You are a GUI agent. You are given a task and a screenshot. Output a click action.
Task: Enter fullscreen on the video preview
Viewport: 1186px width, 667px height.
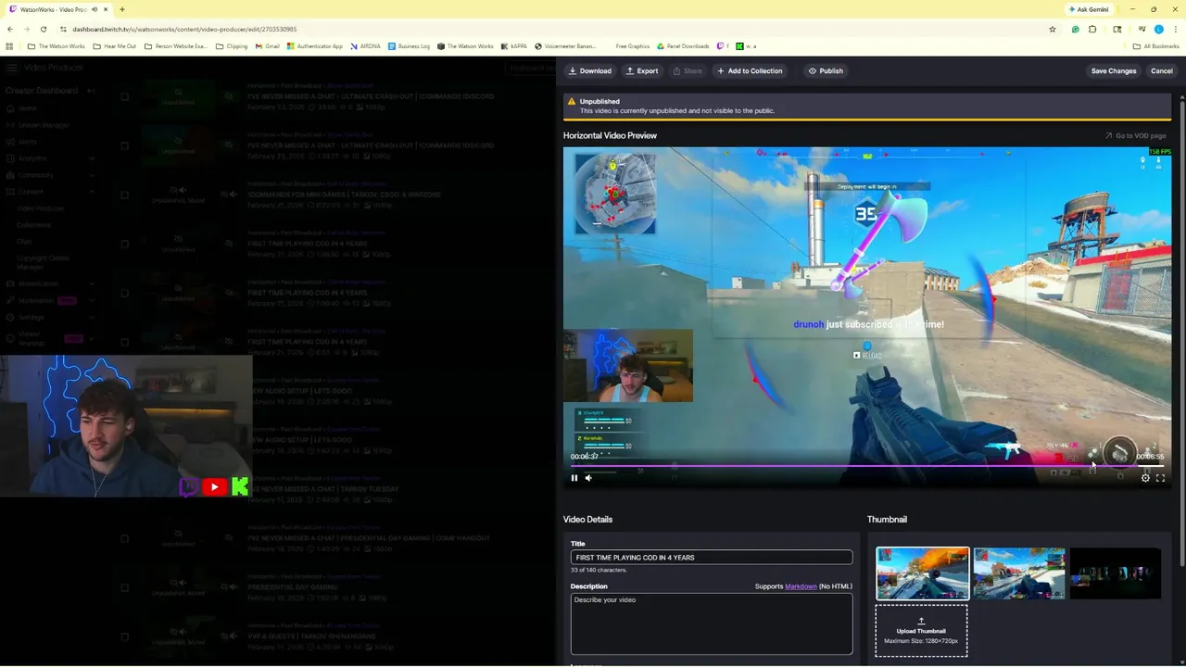point(1160,478)
